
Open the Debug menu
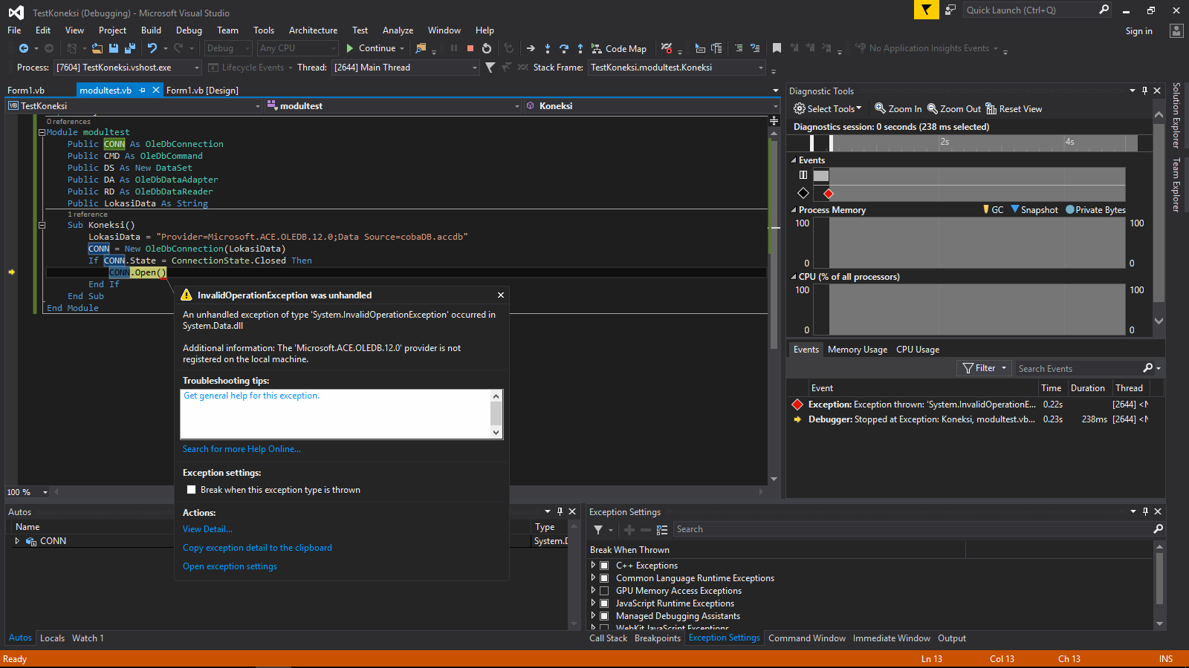[x=189, y=30]
